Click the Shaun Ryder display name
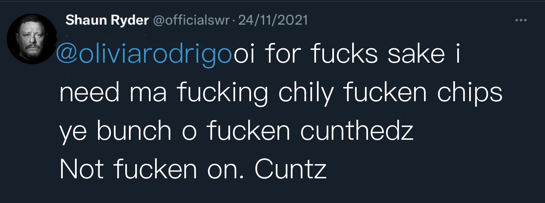Image resolution: width=545 pixels, height=203 pixels. coord(107,20)
